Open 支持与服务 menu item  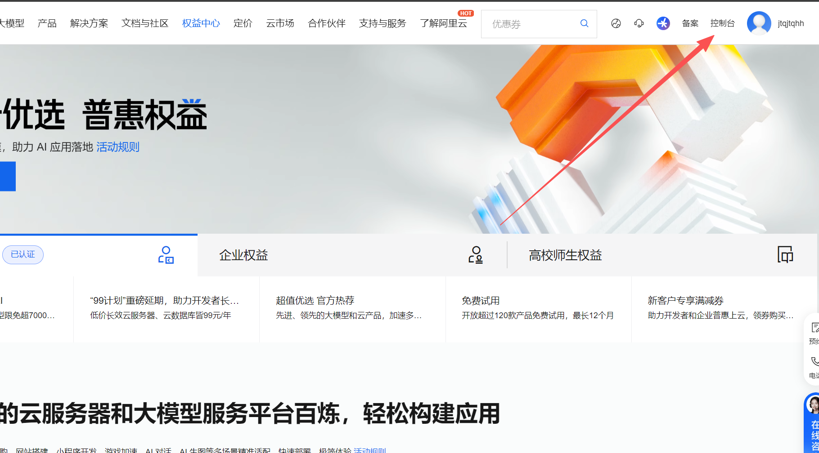(x=382, y=23)
